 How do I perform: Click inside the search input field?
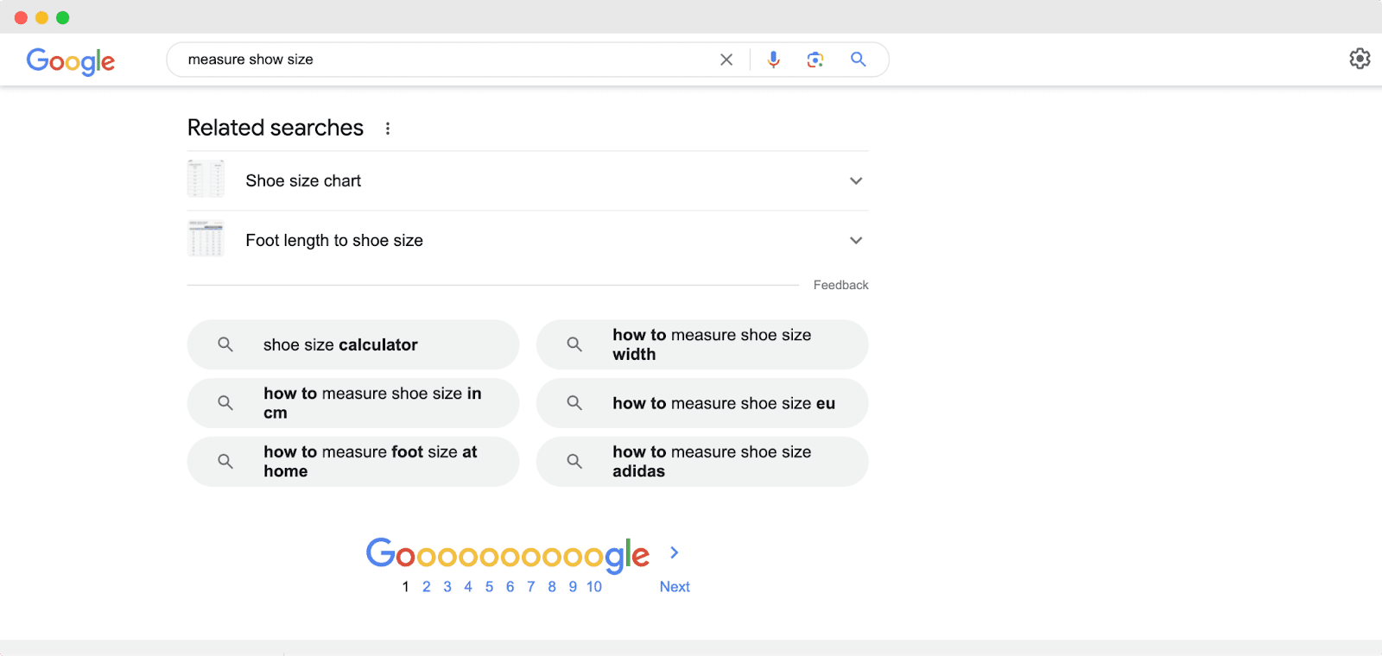pyautogui.click(x=432, y=60)
